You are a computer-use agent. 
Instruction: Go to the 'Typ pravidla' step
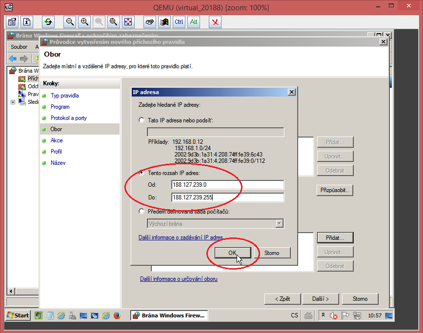65,96
